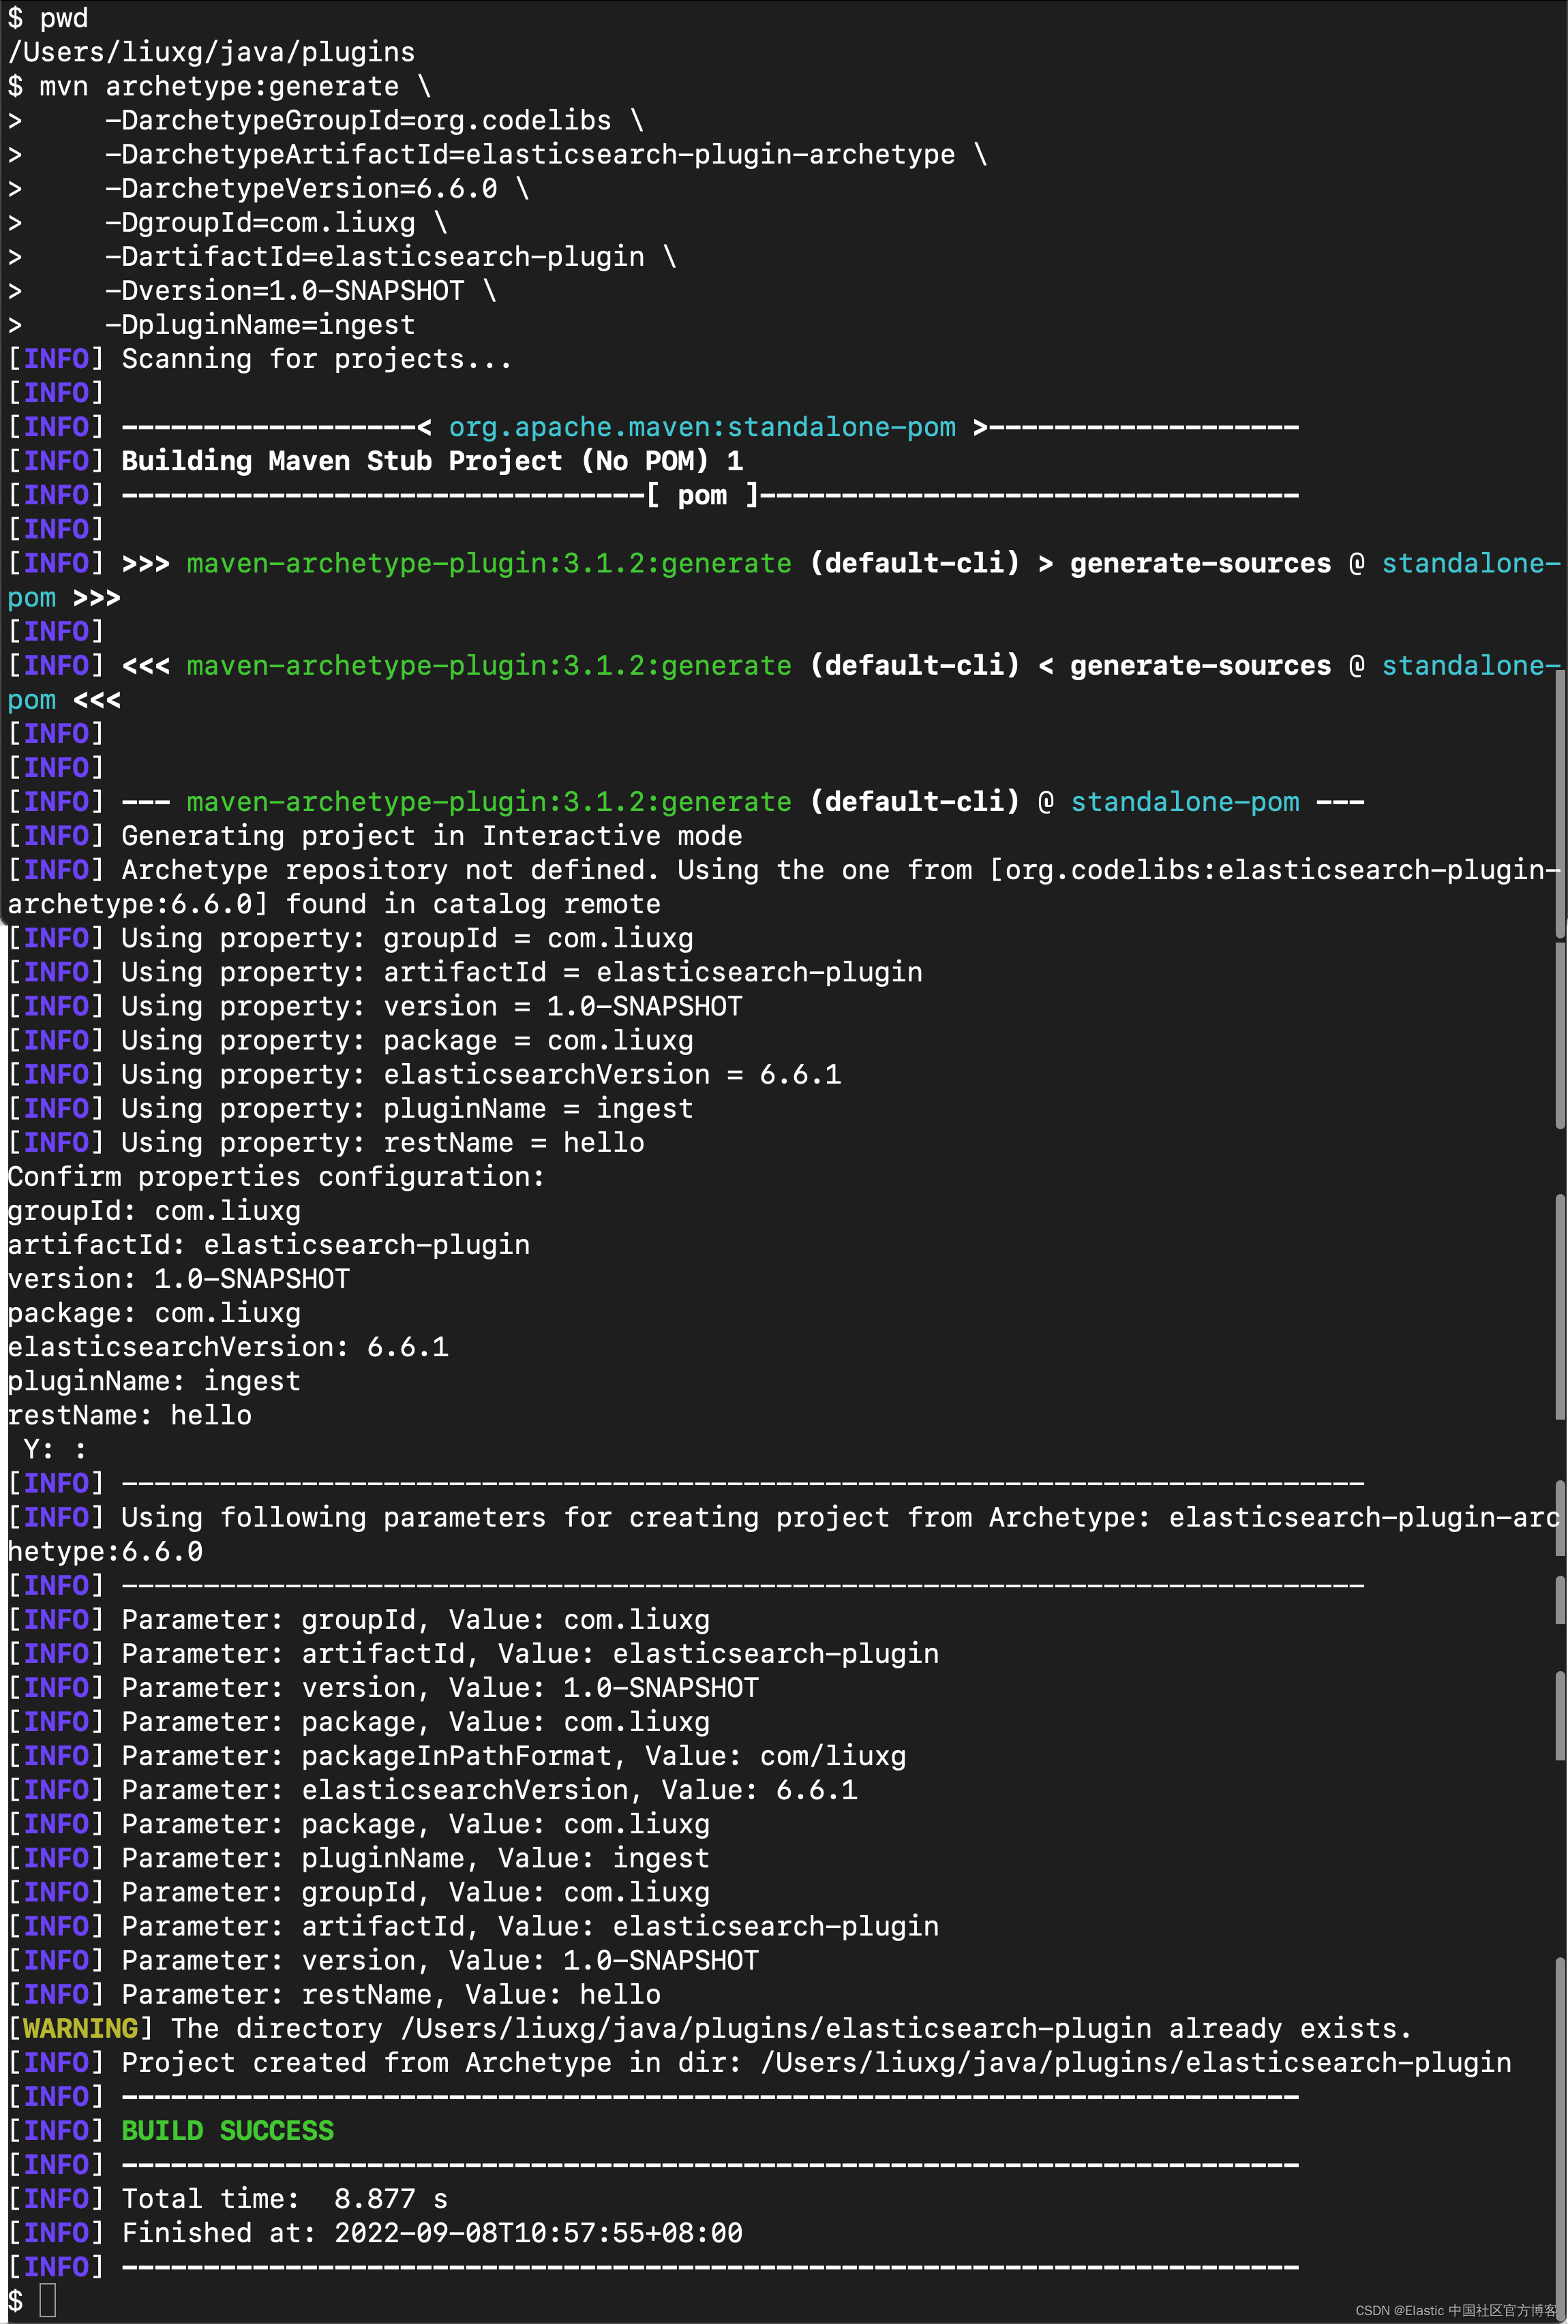Click the Project created from Archetype path
The height and width of the screenshot is (2324, 1568).
pos(750,2062)
